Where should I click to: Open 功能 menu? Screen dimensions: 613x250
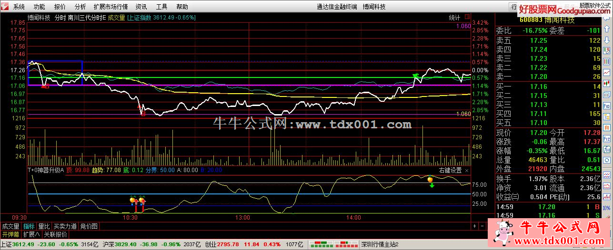(40, 7)
